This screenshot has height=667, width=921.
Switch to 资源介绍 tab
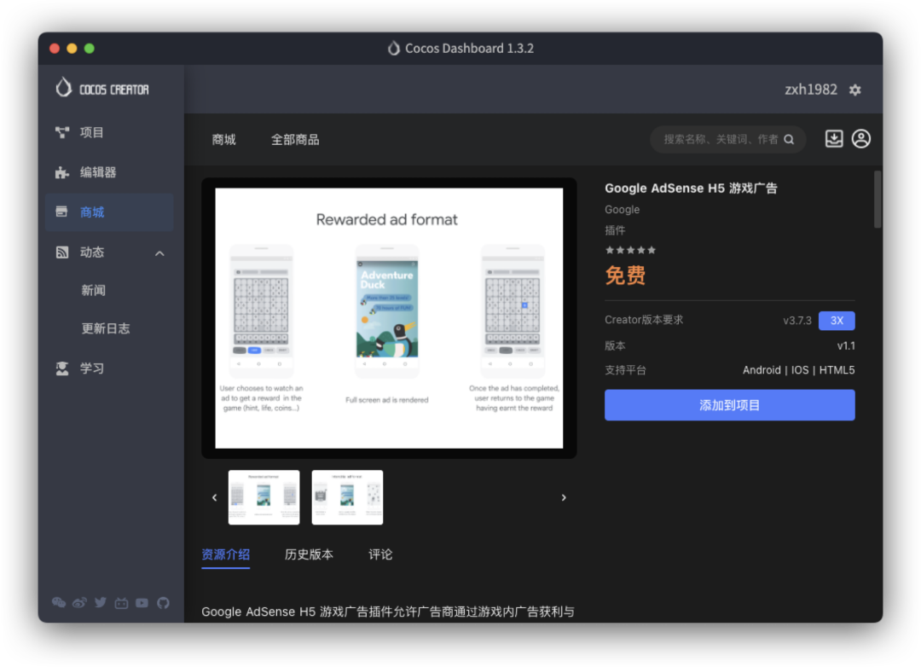click(225, 554)
